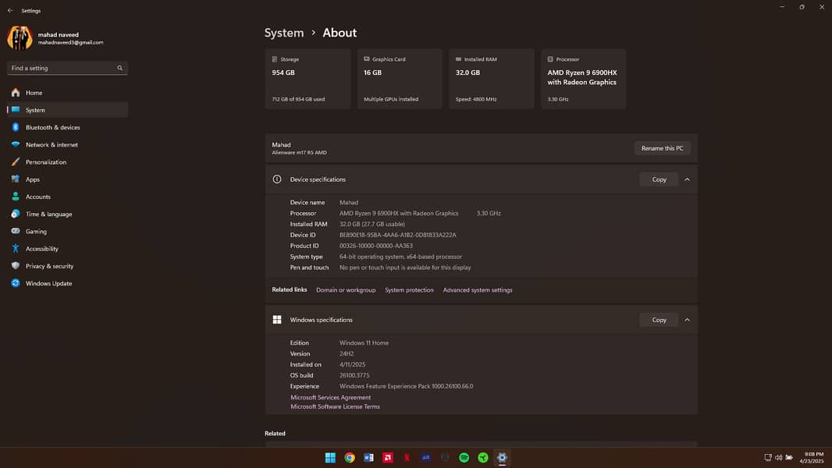
Task: Open Windows Update page
Action: click(x=67, y=284)
